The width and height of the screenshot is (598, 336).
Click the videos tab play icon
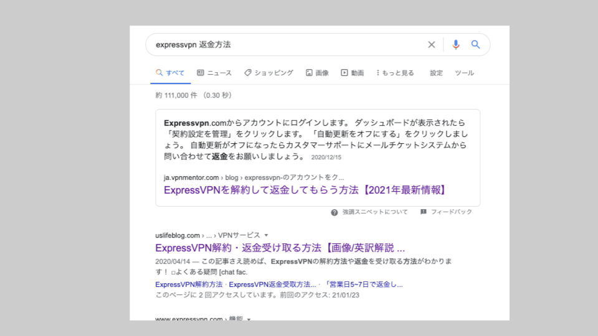(344, 72)
